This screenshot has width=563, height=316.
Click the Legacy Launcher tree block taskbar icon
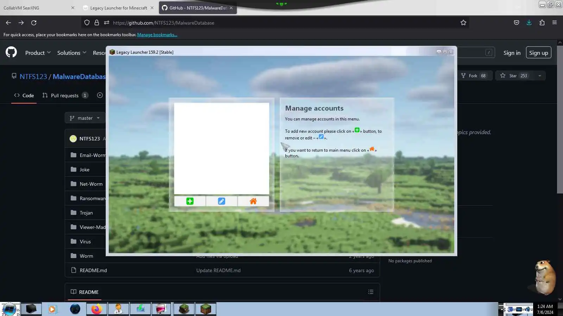184,309
